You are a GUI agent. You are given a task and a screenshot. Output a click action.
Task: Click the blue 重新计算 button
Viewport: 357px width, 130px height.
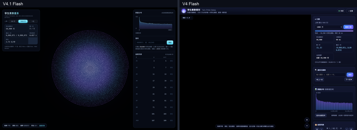click(x=348, y=27)
